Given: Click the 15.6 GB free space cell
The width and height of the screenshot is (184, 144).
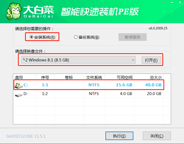Looking at the screenshot, I should pyautogui.click(x=124, y=85).
